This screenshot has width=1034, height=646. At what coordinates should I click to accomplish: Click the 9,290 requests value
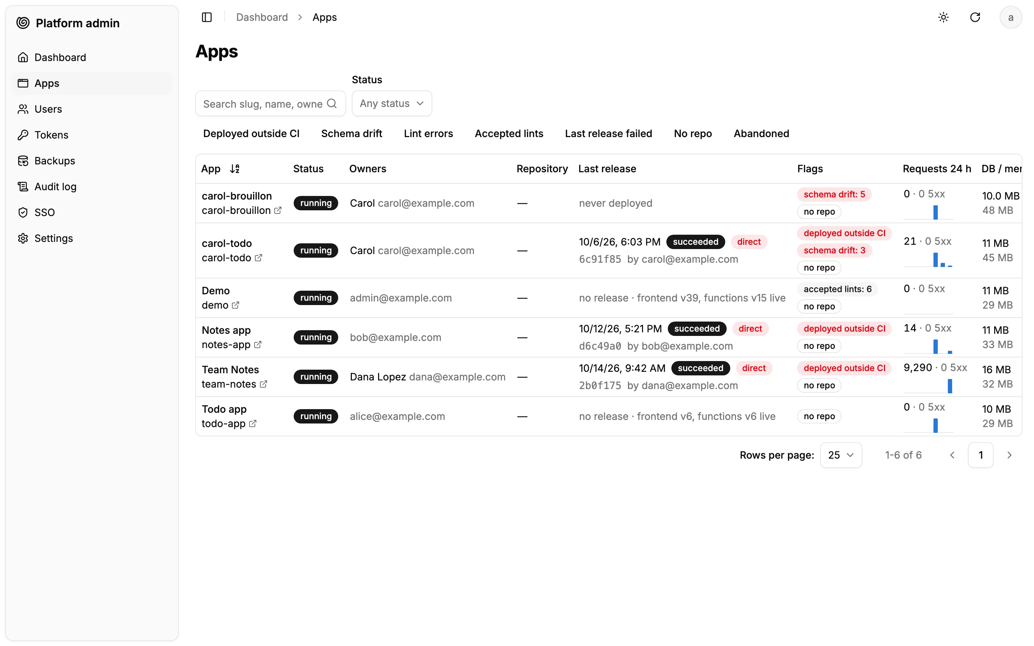click(x=917, y=368)
